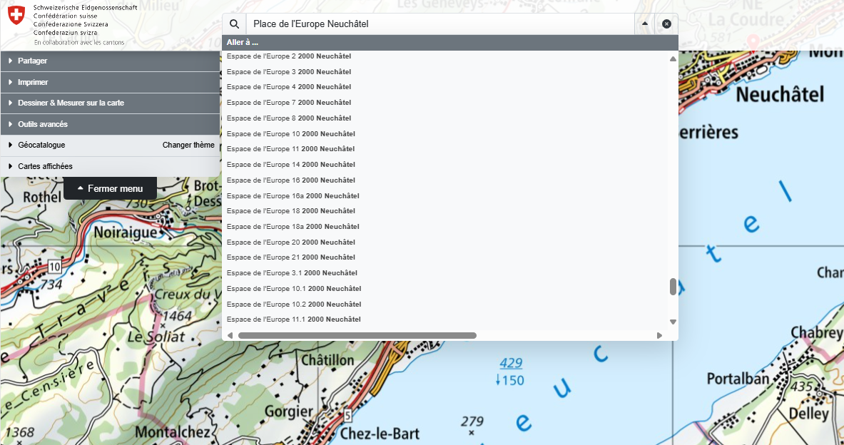Image resolution: width=844 pixels, height=445 pixels.
Task: Open Dessiner & Mesurer sur la carte
Action: tap(71, 103)
